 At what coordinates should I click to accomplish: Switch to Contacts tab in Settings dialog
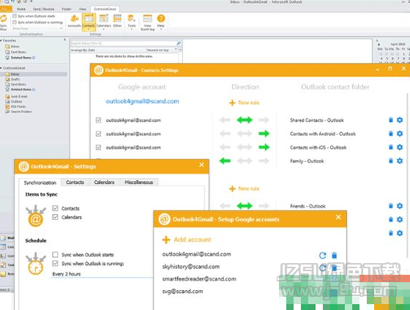[x=75, y=182]
